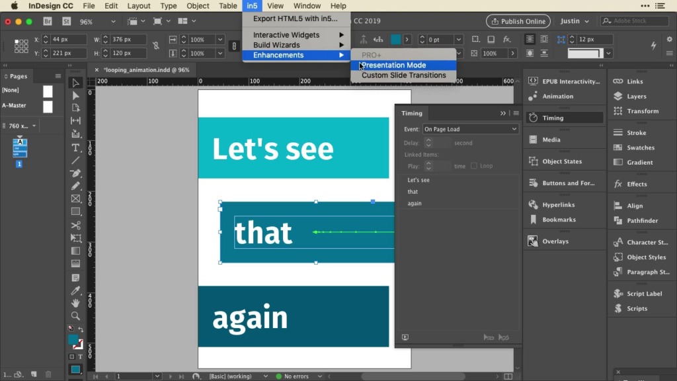The height and width of the screenshot is (381, 677).
Task: Select the Hand tool
Action: click(75, 303)
